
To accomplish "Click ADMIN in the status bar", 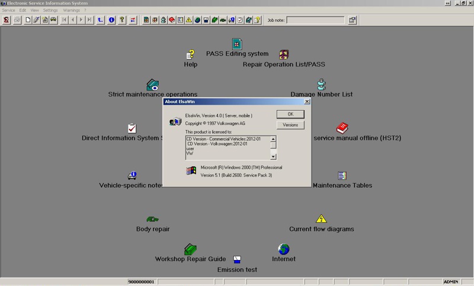I will coord(451,282).
